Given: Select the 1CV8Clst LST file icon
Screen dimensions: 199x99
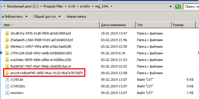Looking at the screenshot, I should [x=7, y=80].
